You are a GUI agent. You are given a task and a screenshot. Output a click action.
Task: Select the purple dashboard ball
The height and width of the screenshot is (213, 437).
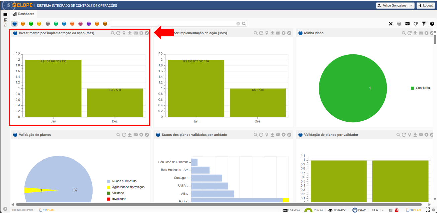pyautogui.click(x=89, y=24)
